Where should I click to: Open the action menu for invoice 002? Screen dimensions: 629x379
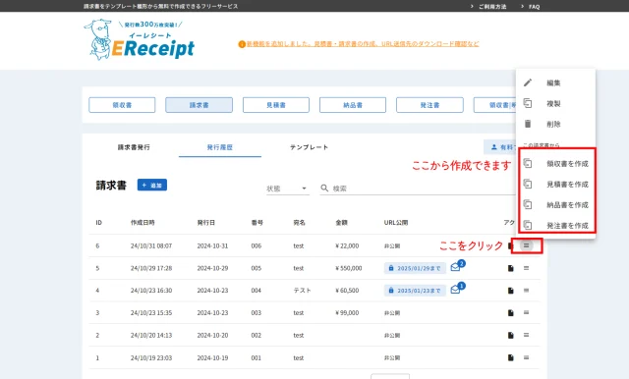(x=527, y=335)
